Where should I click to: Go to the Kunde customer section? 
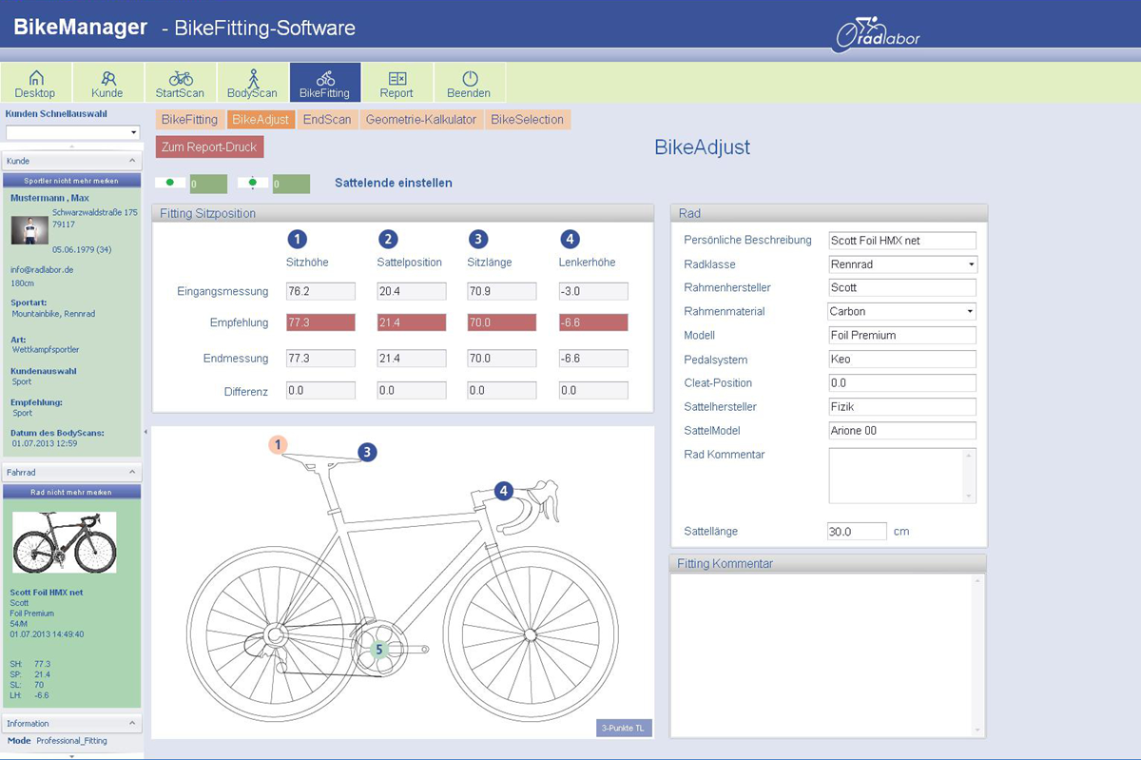pos(107,84)
